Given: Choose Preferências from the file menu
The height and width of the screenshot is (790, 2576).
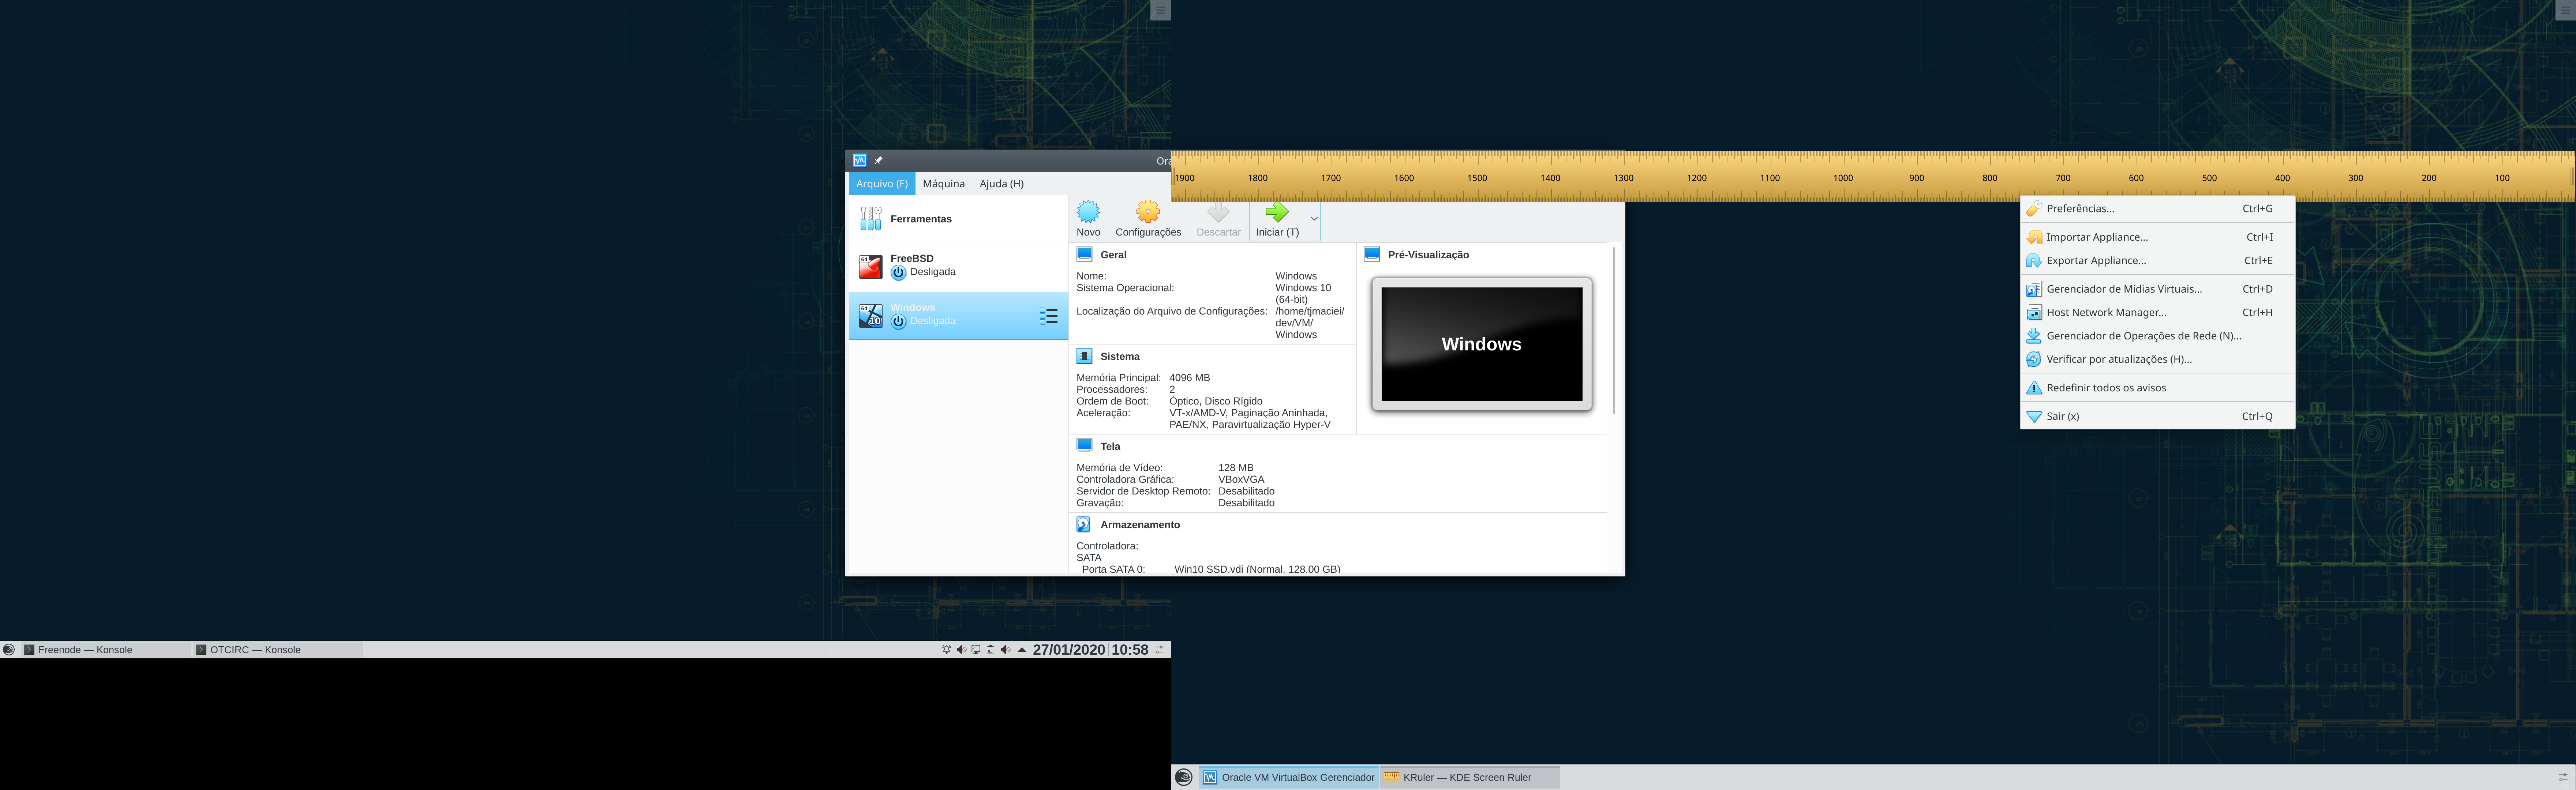Looking at the screenshot, I should 2080,209.
